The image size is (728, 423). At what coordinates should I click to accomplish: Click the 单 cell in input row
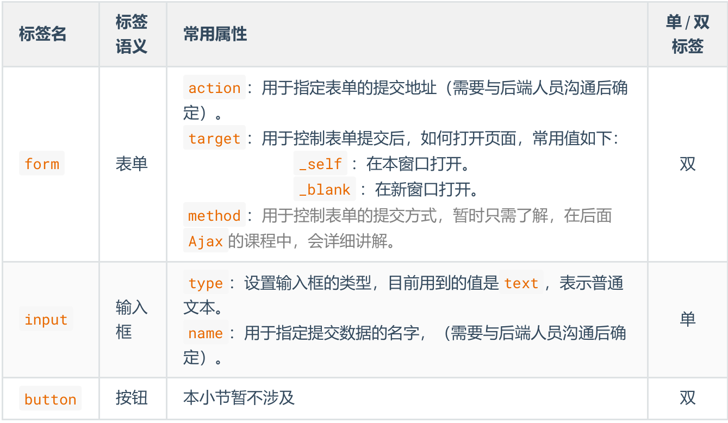(687, 319)
